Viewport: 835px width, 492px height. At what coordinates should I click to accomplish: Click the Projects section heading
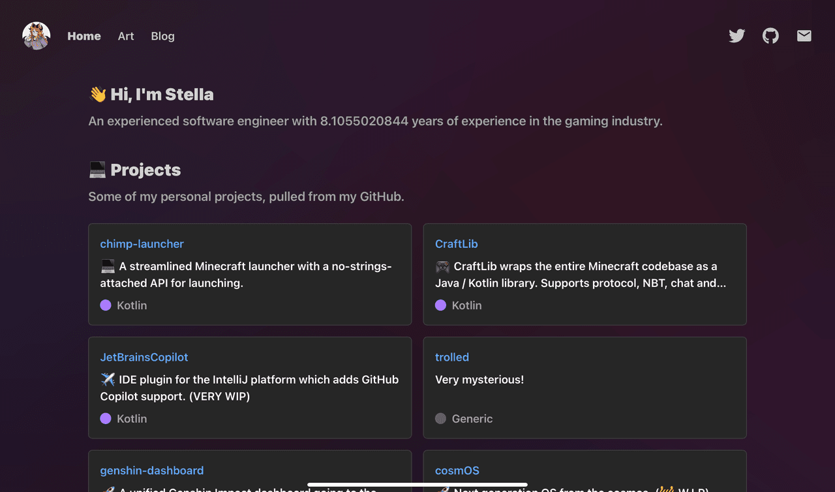point(135,170)
